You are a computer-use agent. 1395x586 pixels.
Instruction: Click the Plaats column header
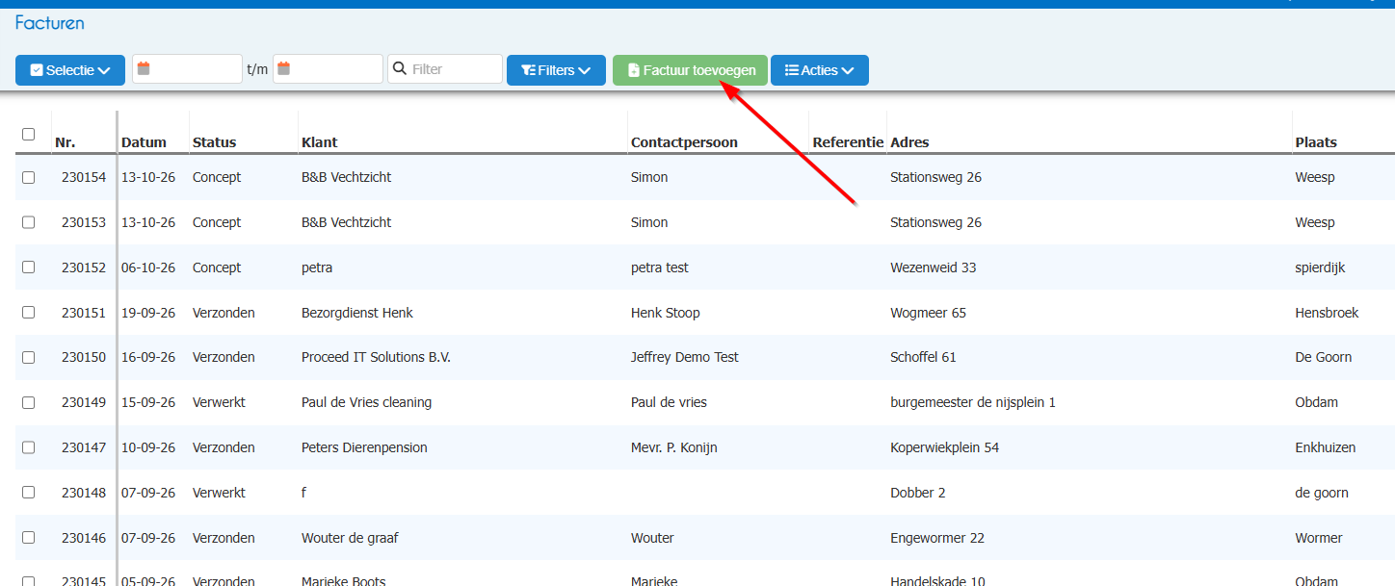(x=1316, y=142)
